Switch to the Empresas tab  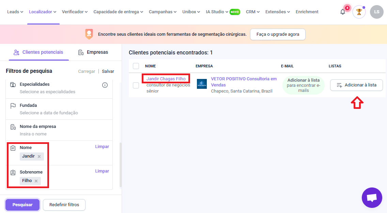coord(93,52)
